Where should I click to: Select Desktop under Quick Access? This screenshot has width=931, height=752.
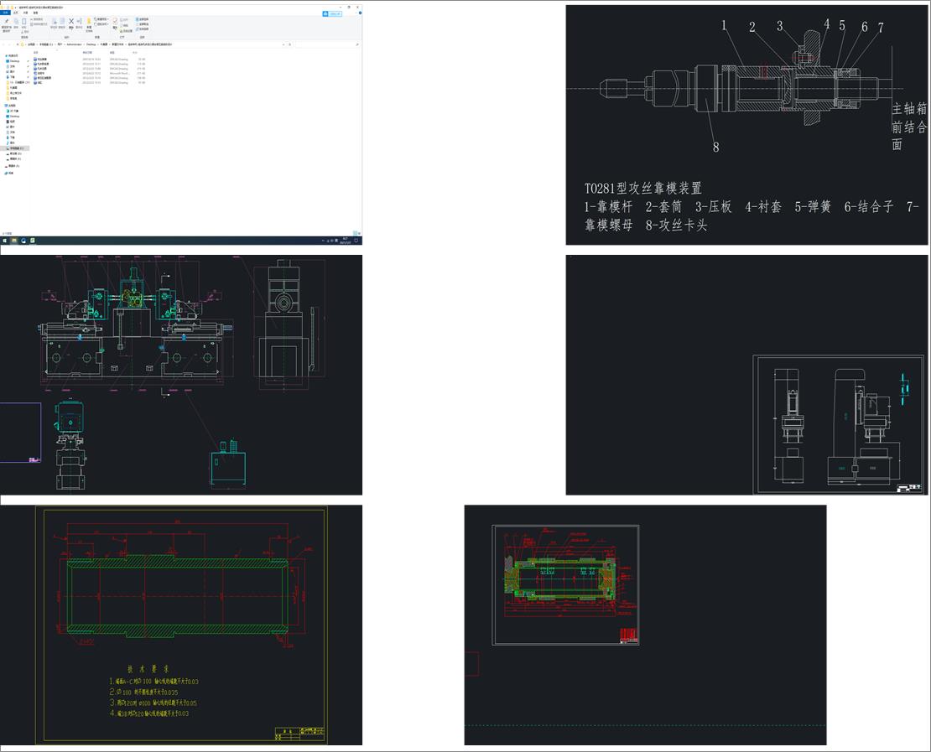point(14,61)
